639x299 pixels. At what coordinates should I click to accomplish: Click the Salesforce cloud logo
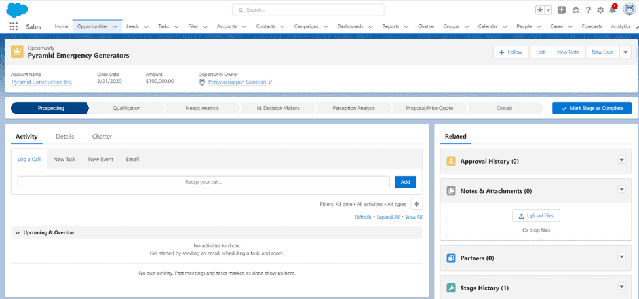[16, 9]
